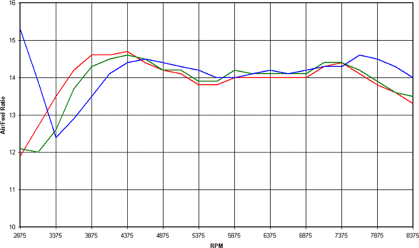Select the 15 label on the y-axis
The image size is (419, 248).
click(x=13, y=41)
